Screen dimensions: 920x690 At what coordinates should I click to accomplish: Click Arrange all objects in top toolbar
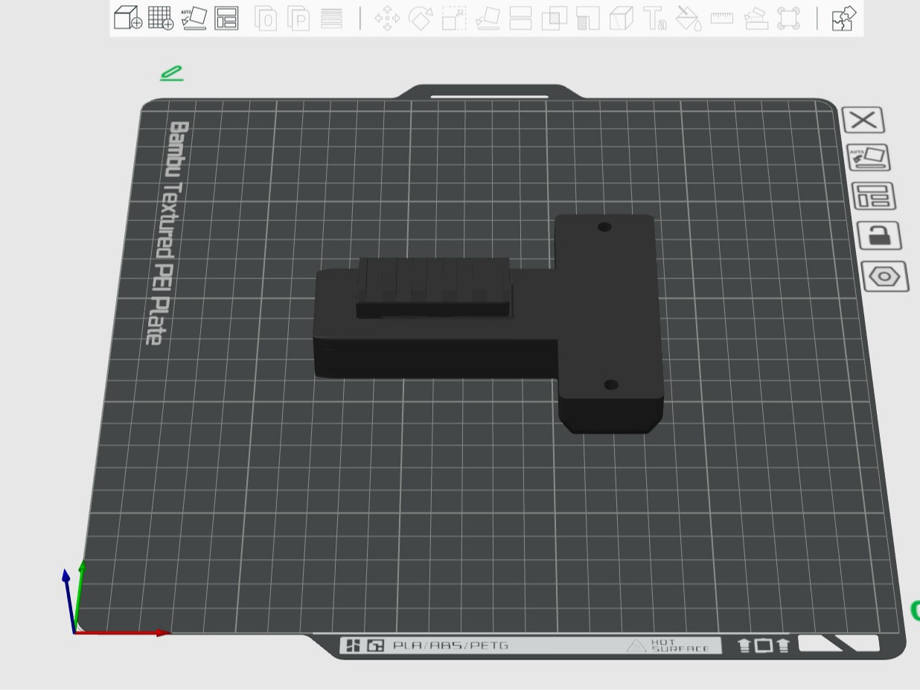226,17
